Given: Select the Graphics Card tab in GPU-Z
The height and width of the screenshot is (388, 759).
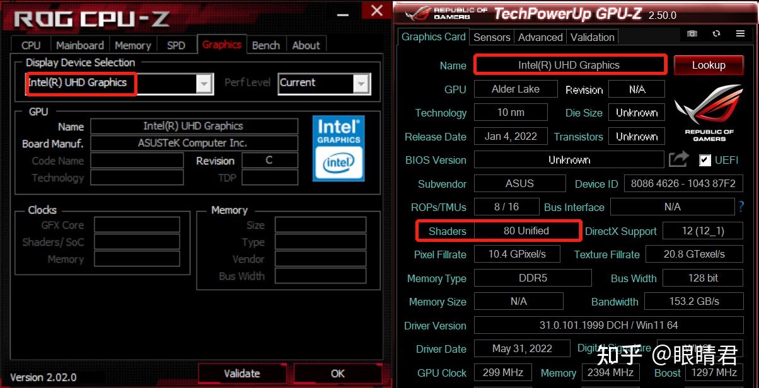Looking at the screenshot, I should click(x=434, y=37).
